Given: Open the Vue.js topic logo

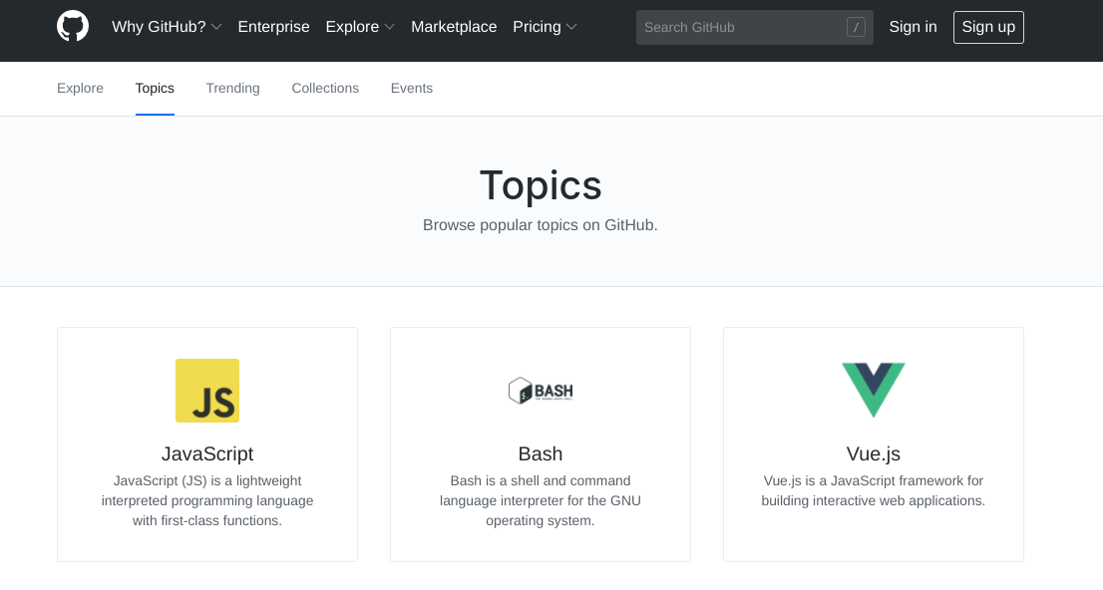Looking at the screenshot, I should [x=873, y=391].
